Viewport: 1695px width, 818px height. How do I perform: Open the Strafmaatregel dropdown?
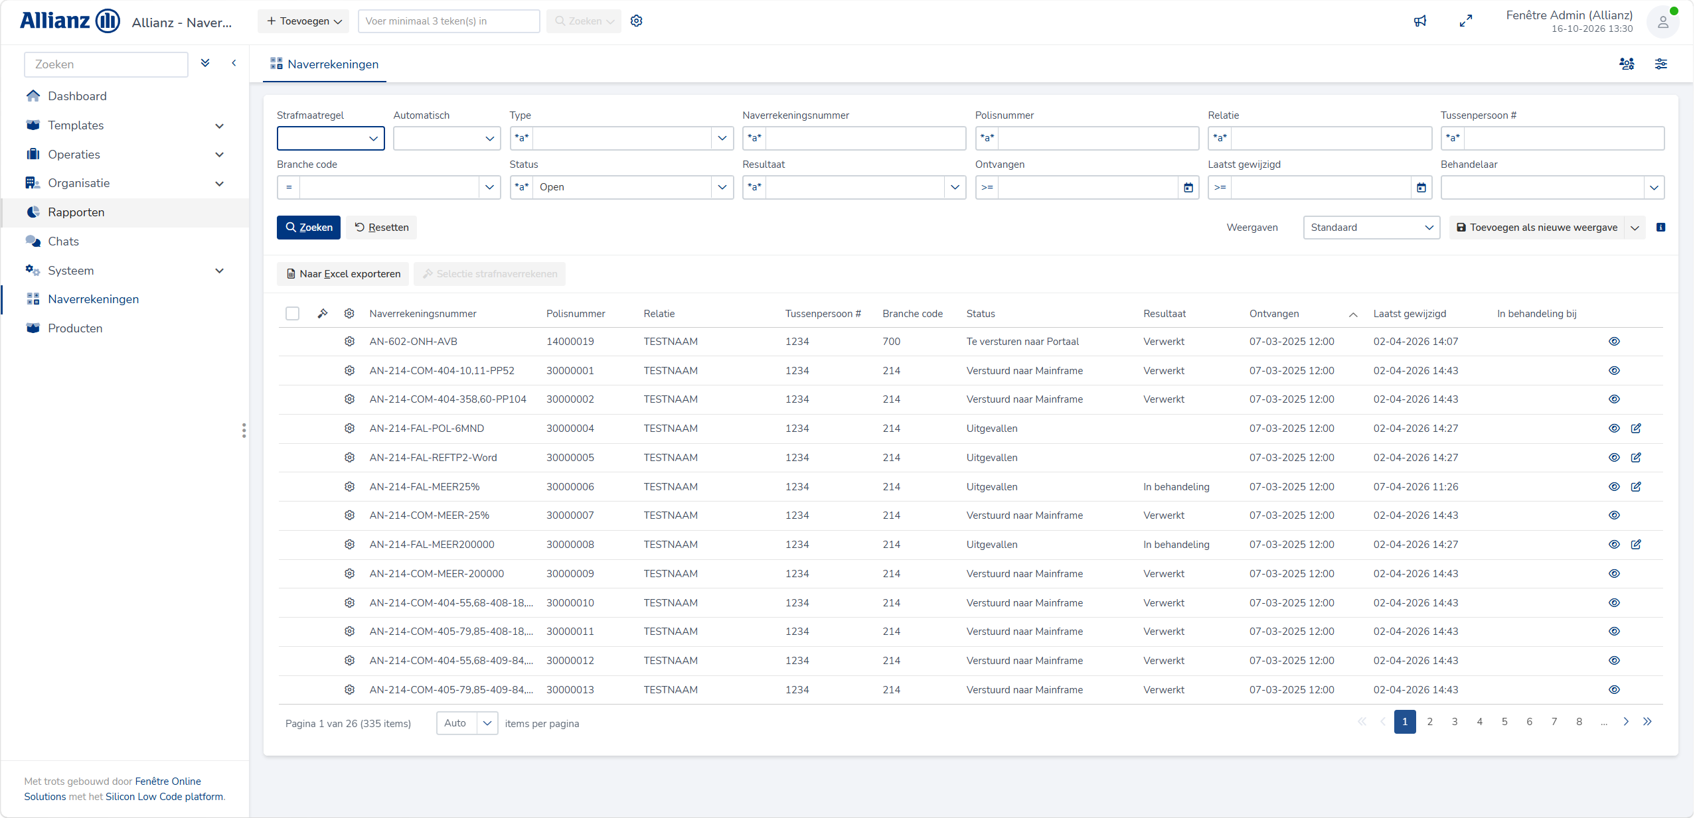pyautogui.click(x=331, y=139)
